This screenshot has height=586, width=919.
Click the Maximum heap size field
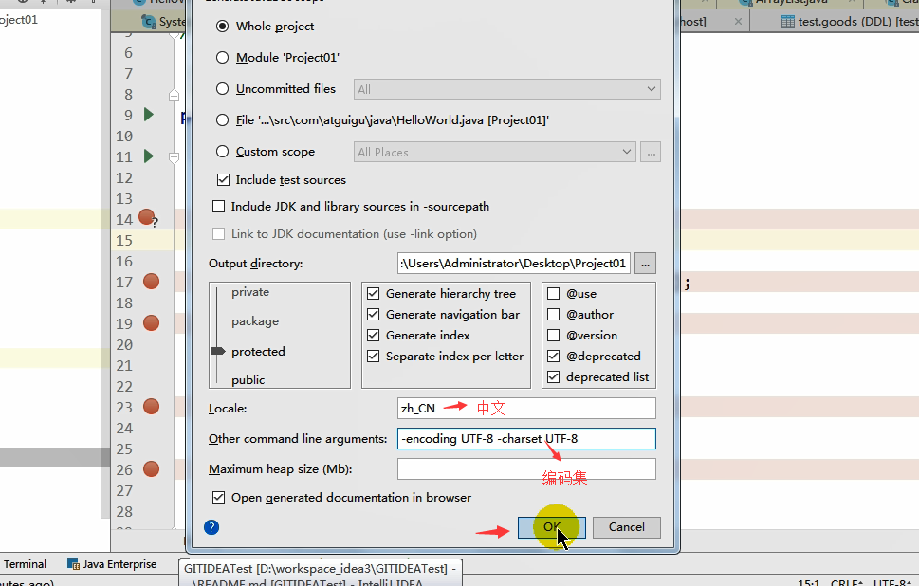526,468
